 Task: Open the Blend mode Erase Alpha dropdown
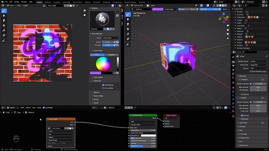click(111, 38)
